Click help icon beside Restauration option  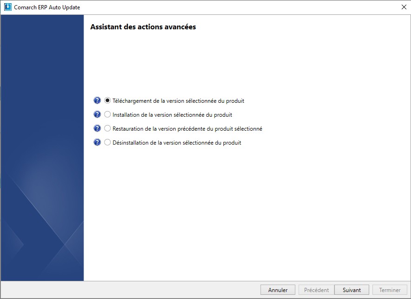(x=97, y=128)
